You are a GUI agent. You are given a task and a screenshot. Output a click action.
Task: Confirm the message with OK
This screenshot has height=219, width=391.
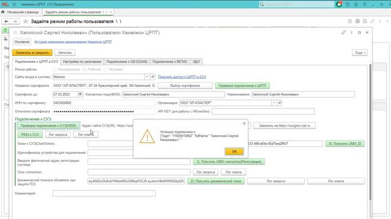234,151
